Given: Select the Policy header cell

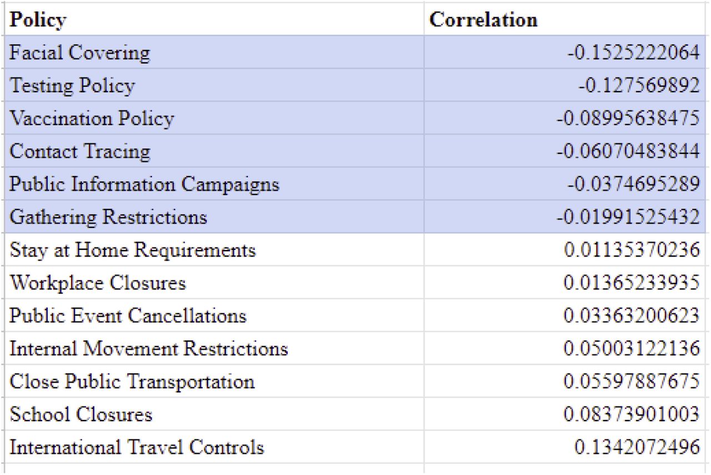Looking at the screenshot, I should click(214, 19).
